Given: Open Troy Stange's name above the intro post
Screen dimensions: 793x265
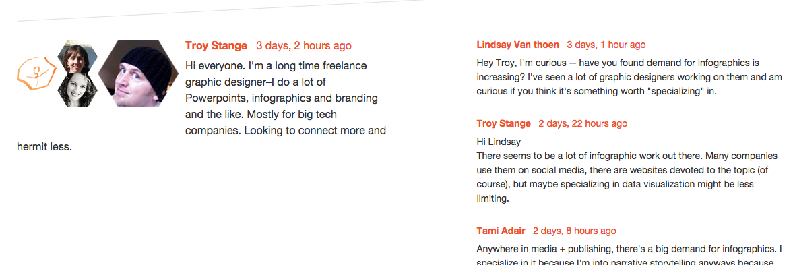Looking at the screenshot, I should [x=216, y=46].
